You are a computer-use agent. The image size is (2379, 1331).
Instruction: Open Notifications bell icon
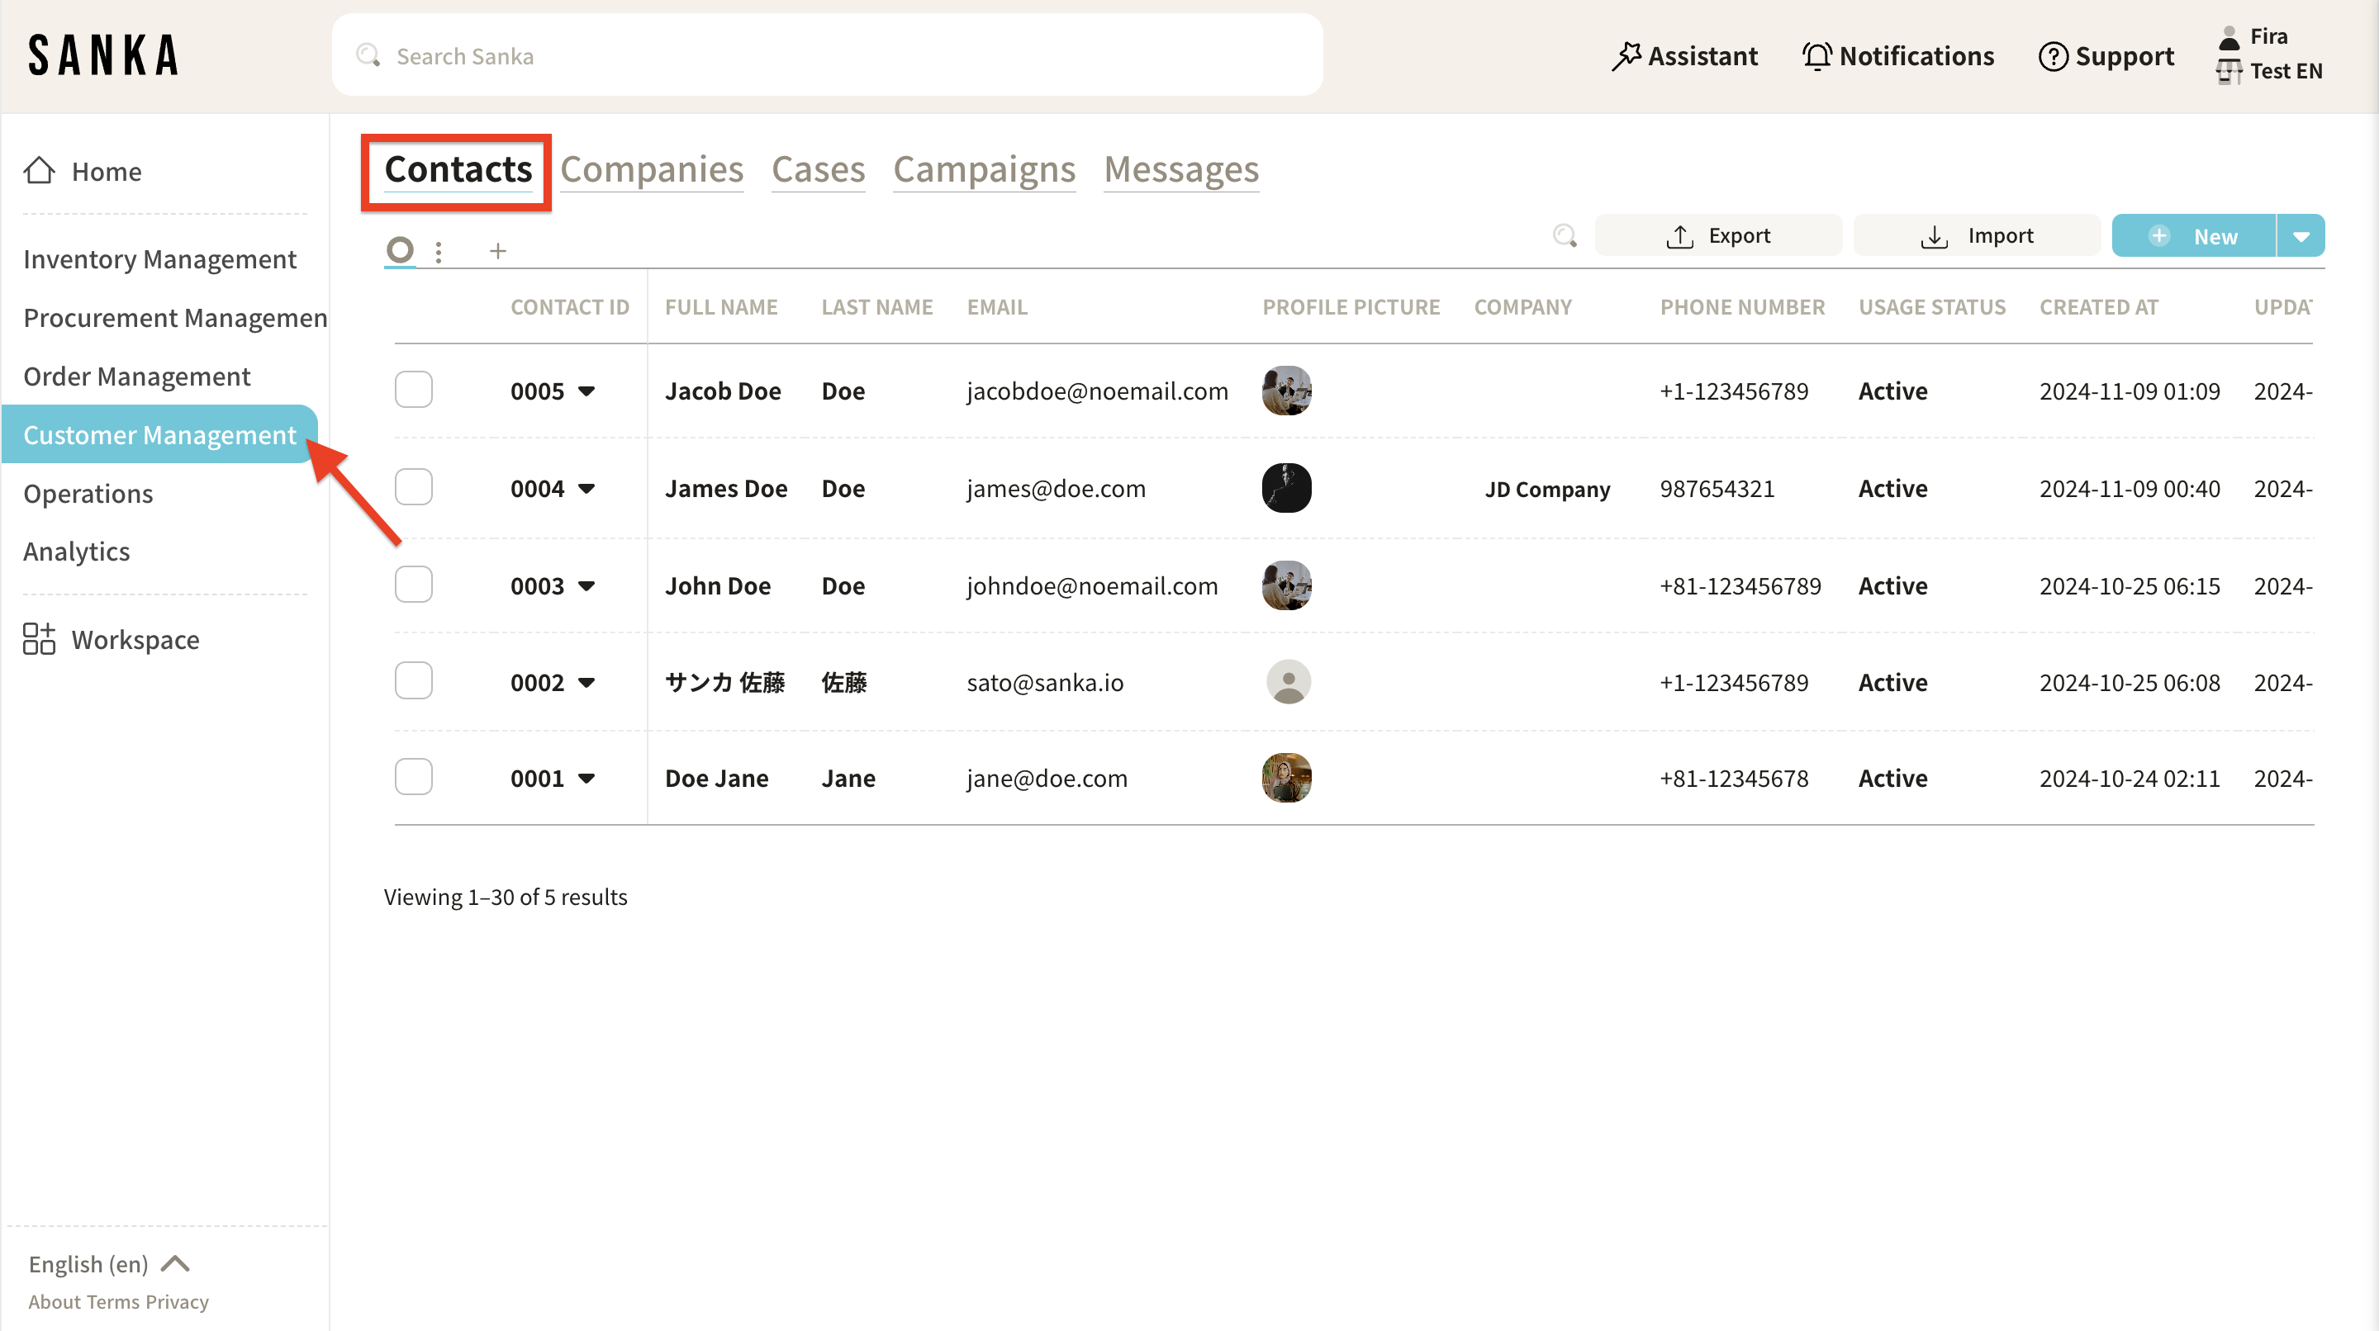(x=1816, y=56)
